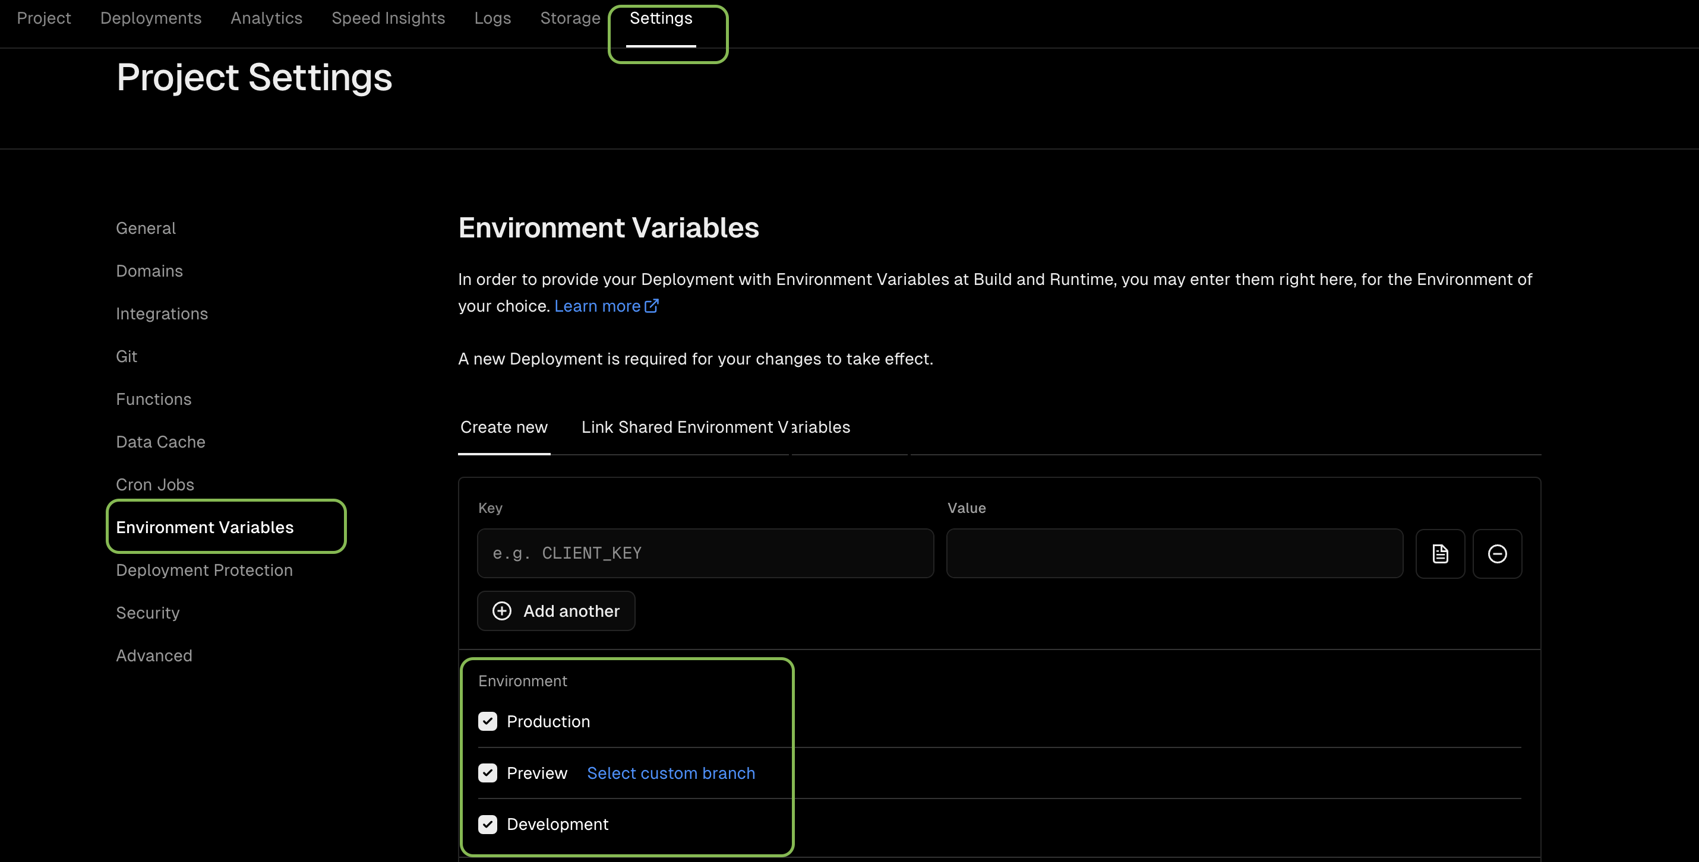The width and height of the screenshot is (1699, 862).
Task: Go to the Speed Insights tab
Action: click(x=388, y=18)
